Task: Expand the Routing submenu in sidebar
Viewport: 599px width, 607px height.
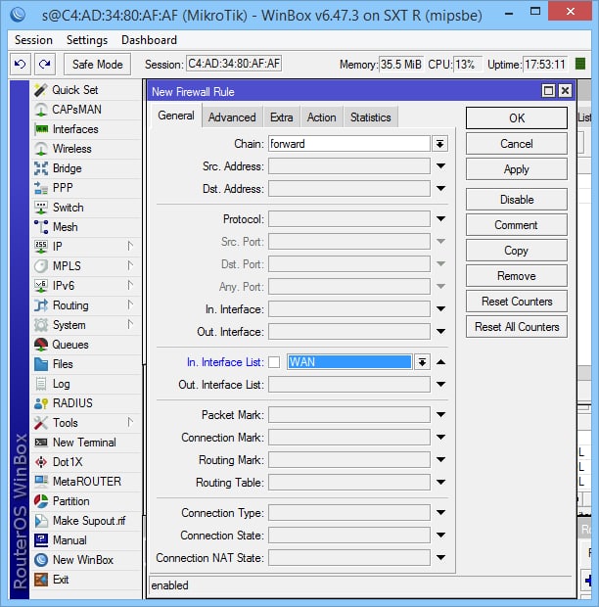Action: (130, 305)
